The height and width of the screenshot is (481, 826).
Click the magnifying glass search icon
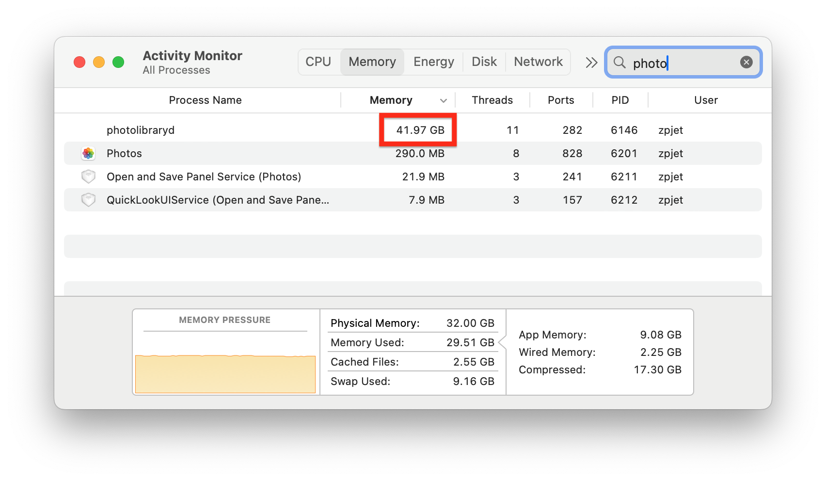tap(619, 62)
